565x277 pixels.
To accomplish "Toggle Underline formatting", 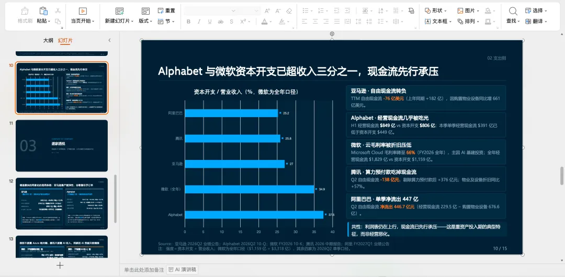I will click(x=210, y=21).
